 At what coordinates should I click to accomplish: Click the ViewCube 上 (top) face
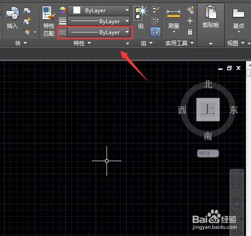(208, 110)
